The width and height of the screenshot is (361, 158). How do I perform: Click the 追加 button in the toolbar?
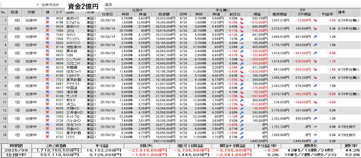[108, 5]
